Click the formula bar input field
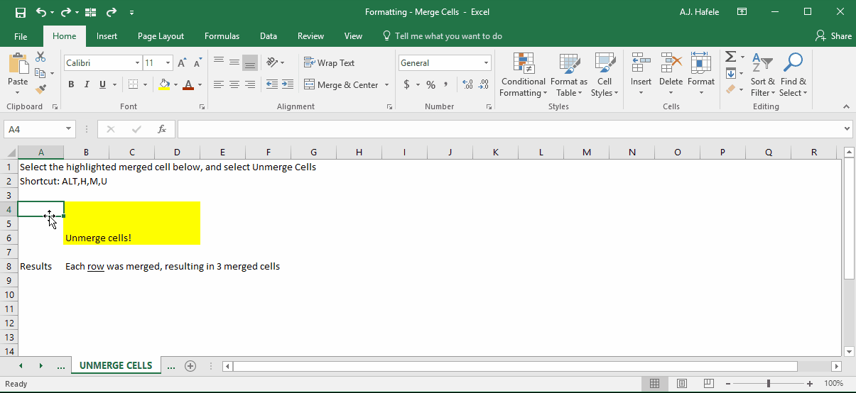The height and width of the screenshot is (393, 856). (x=509, y=129)
